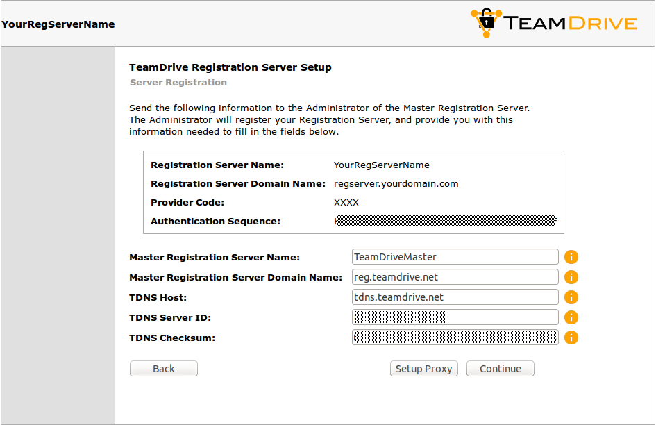Screen dimensions: 656x425
Task: Click info icon beside Master Registration Server Domain Name
Action: (571, 277)
